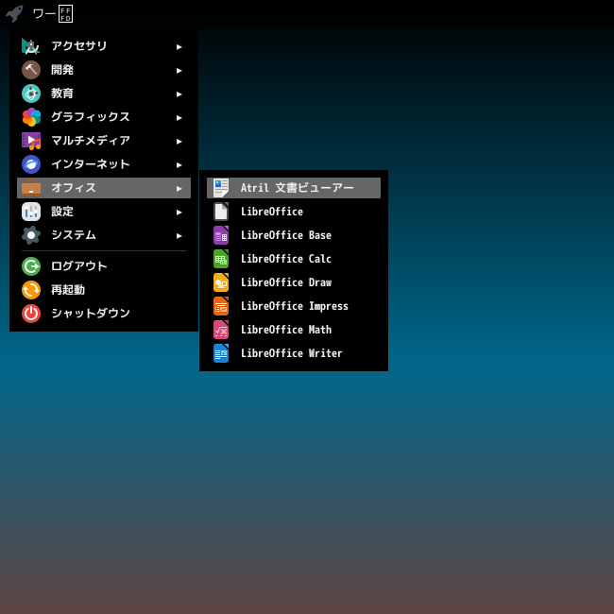The height and width of the screenshot is (614, 614).
Task: Choose 再起動 to restart
Action: [104, 290]
